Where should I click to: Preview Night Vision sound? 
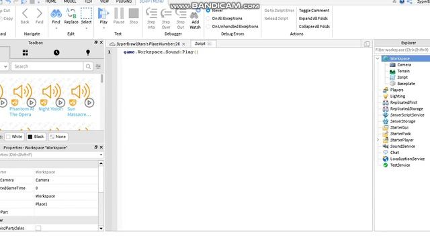(x=60, y=102)
